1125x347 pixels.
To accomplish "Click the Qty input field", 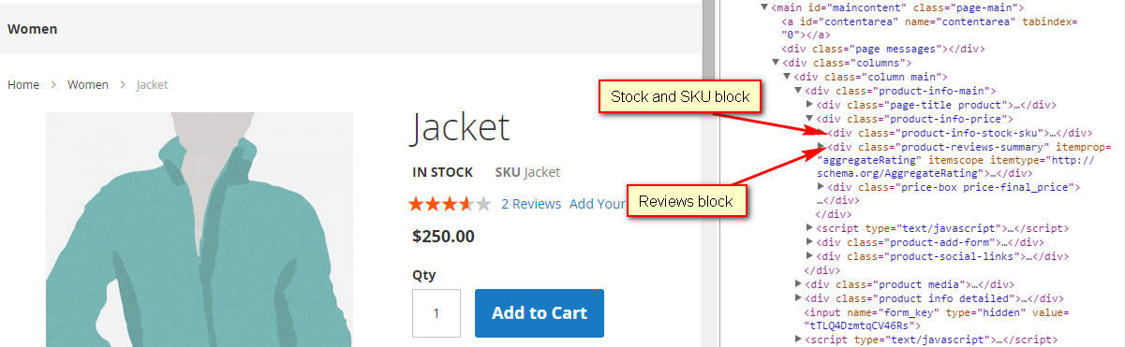I will pyautogui.click(x=437, y=313).
